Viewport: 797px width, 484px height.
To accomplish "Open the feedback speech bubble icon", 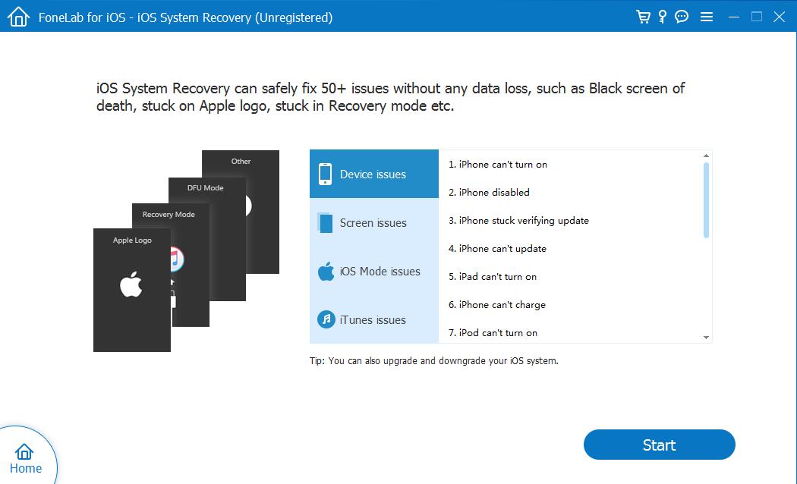I will 681,16.
